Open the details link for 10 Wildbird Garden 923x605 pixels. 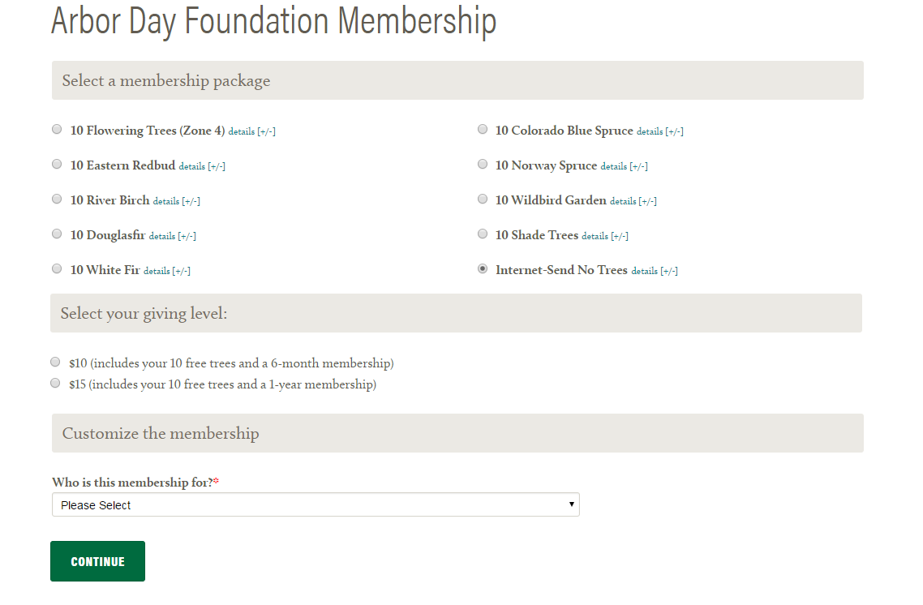(633, 202)
